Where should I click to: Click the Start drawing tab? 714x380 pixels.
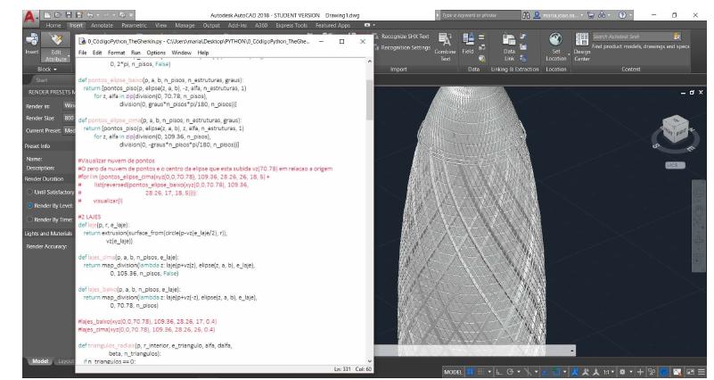click(42, 80)
